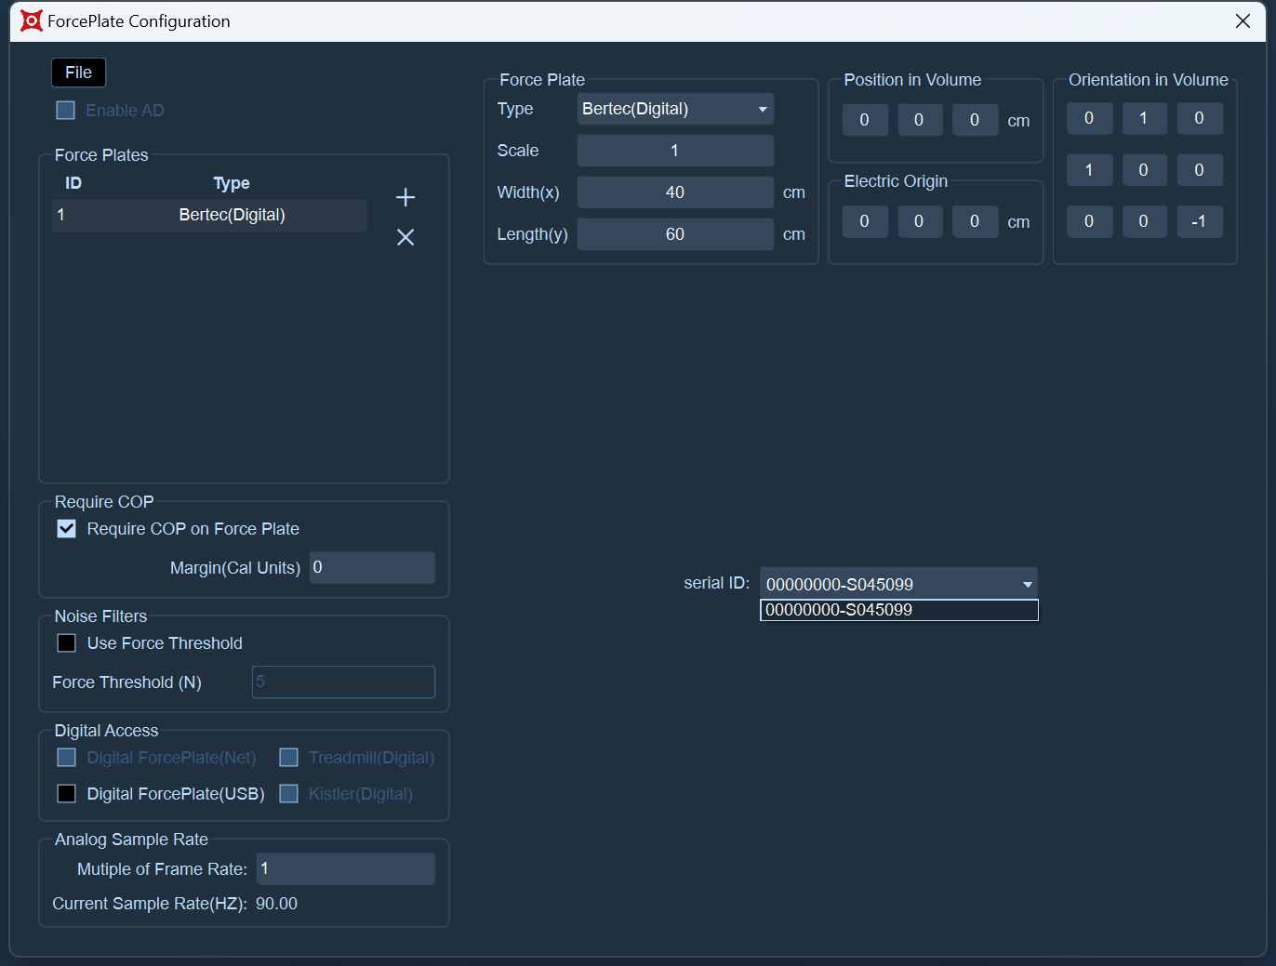1276x966 pixels.
Task: Choose 00000000-S045099 from the serial list
Action: (898, 610)
